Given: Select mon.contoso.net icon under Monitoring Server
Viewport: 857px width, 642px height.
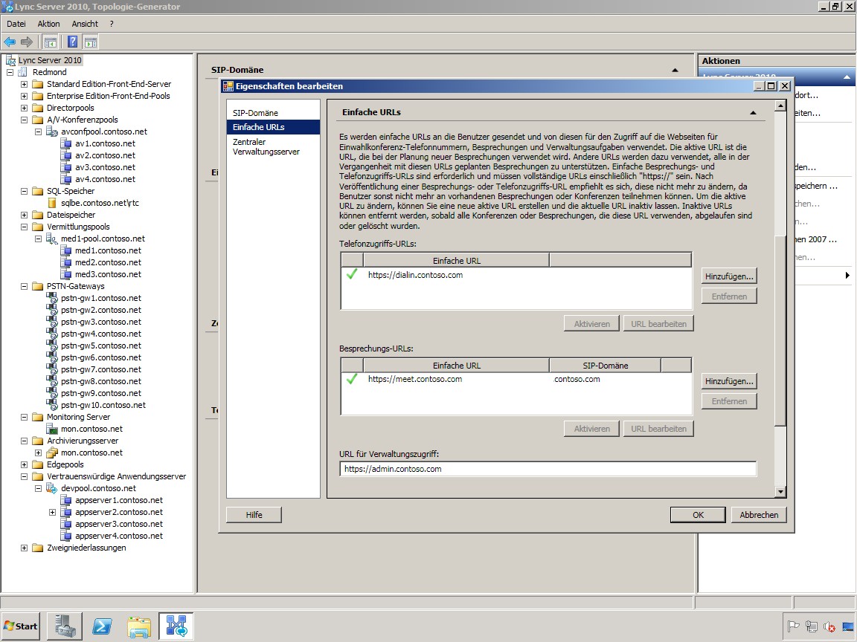Looking at the screenshot, I should [52, 429].
